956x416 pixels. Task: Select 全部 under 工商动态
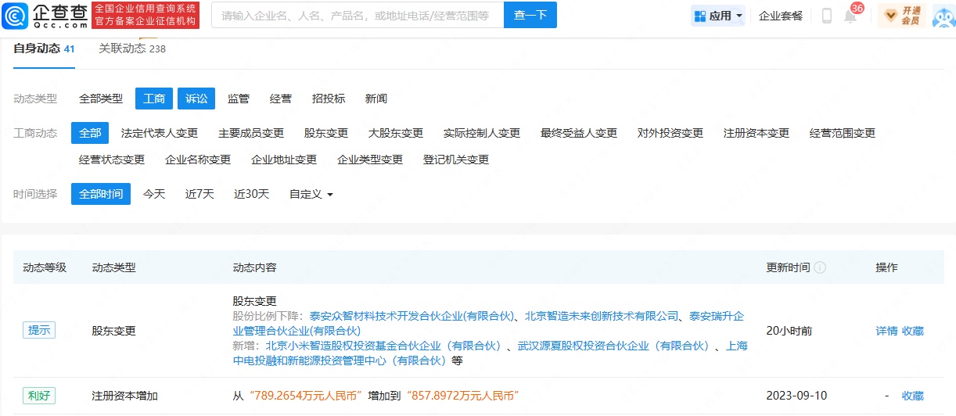click(90, 133)
